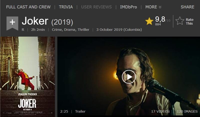Image resolution: width=200 pixels, height=117 pixels.
Task: Play the trailer using the play circle
Action: click(x=129, y=77)
